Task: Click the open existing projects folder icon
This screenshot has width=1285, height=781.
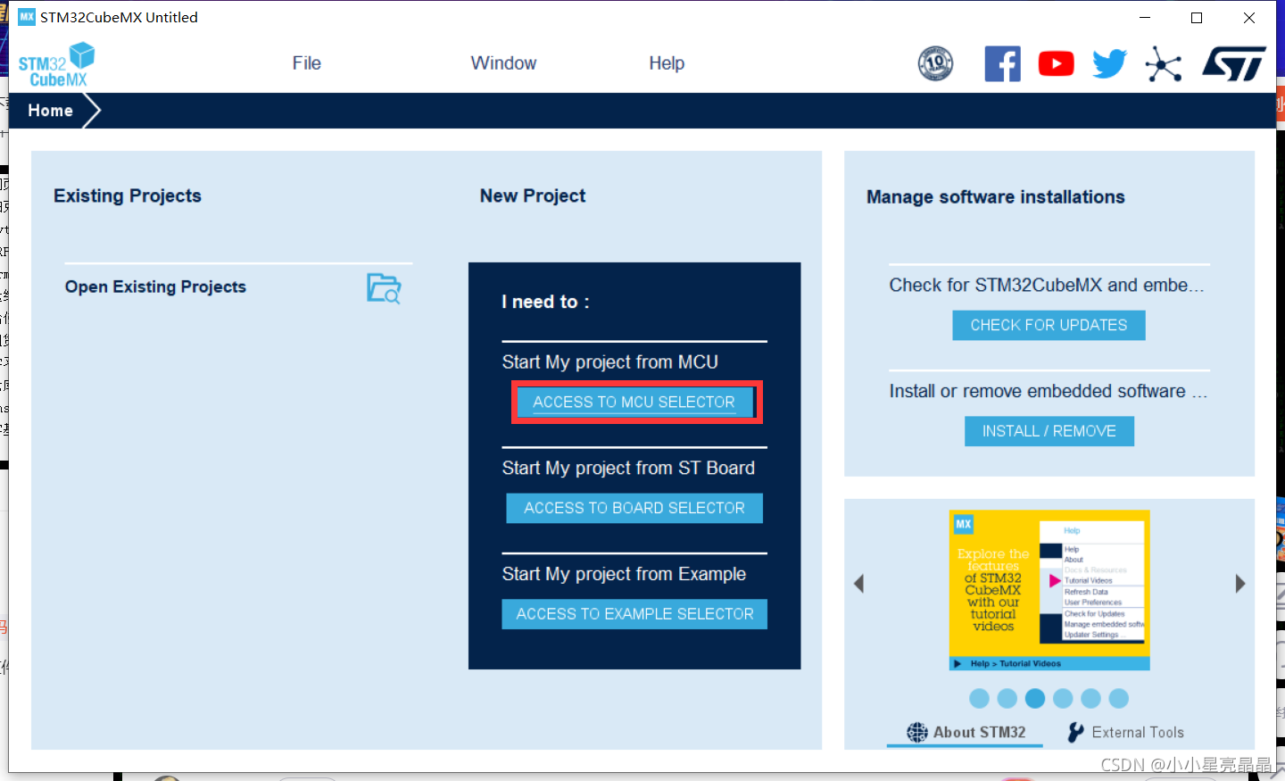Action: click(384, 288)
